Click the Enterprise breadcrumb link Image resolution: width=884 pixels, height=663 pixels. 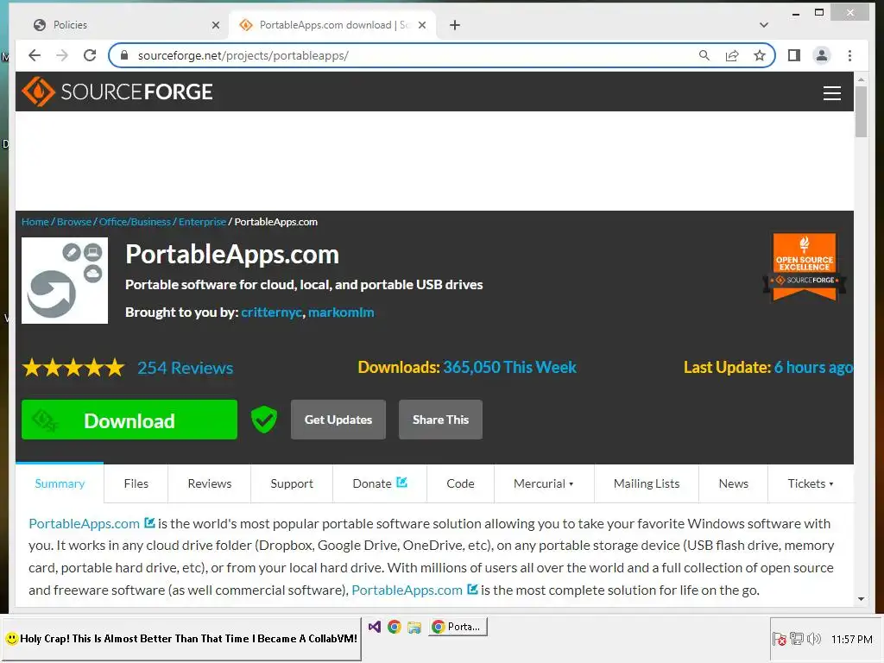[202, 222]
